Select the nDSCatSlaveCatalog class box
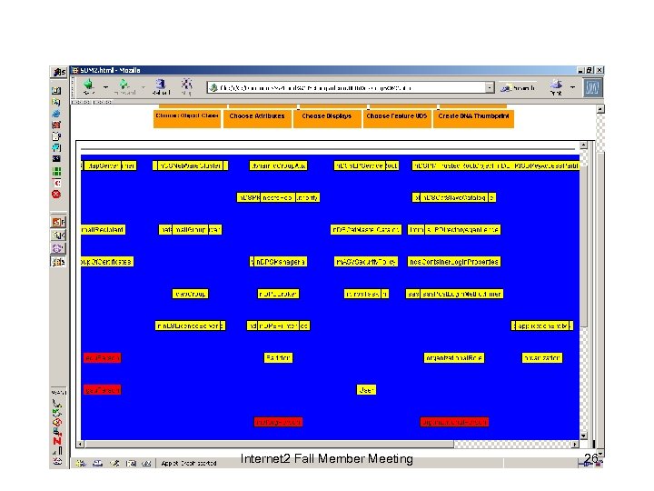Screen dimensions: 654x491 [454, 197]
